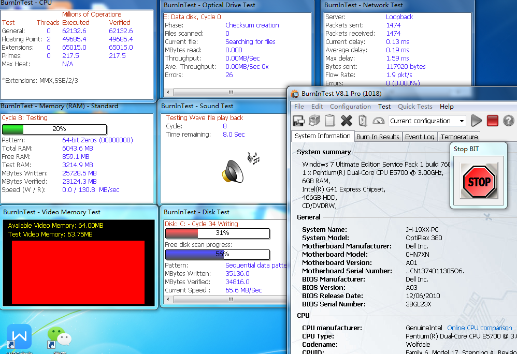Click the gray question mark help icon
Viewport: 517px width, 354px height.
click(x=508, y=121)
